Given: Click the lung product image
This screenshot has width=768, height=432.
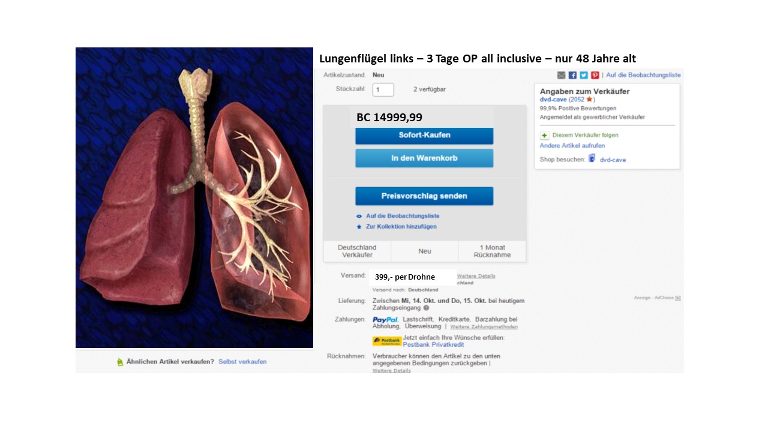Looking at the screenshot, I should coord(194,198).
